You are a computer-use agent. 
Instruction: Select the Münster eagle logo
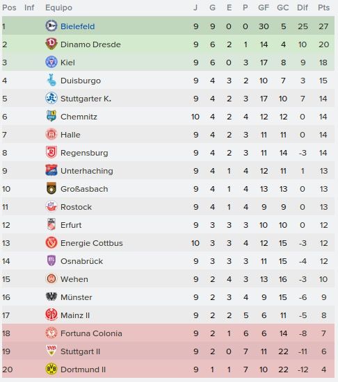pyautogui.click(x=51, y=297)
